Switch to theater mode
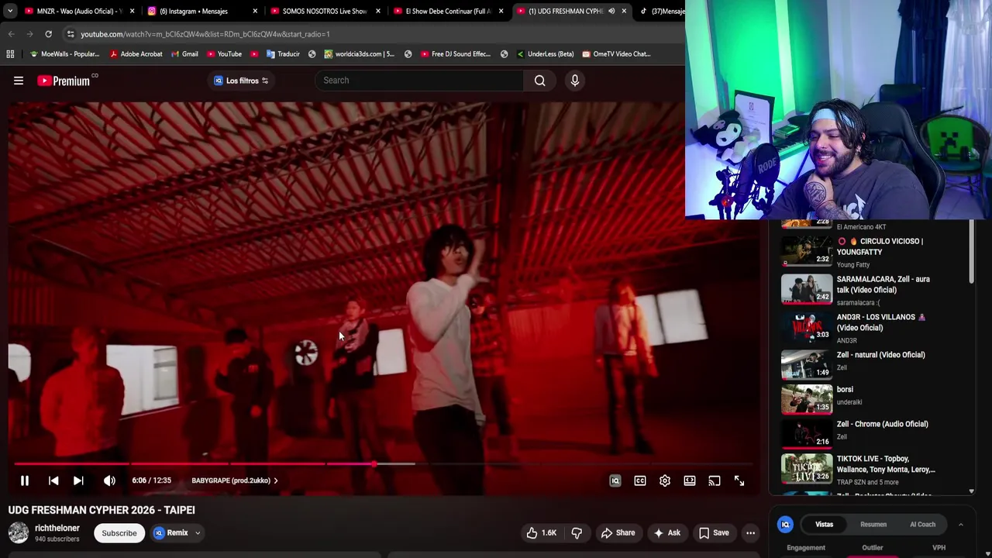This screenshot has height=558, width=992. [690, 480]
